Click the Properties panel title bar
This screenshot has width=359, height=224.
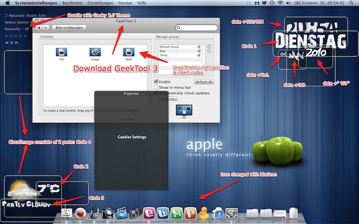coord(131,94)
